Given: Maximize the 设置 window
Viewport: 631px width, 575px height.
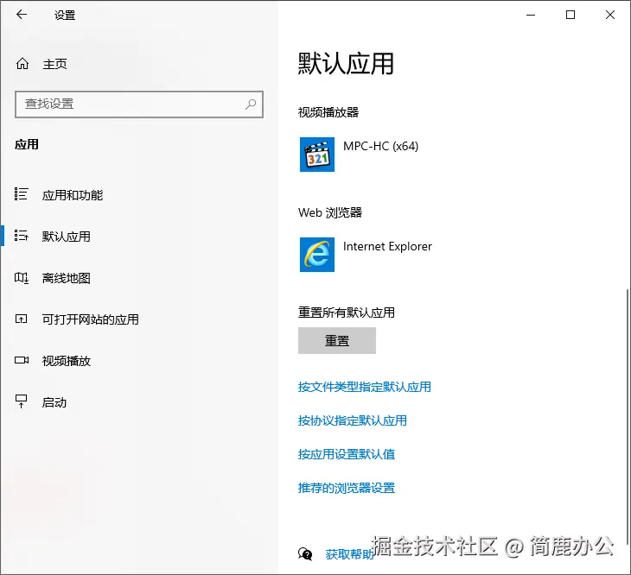Looking at the screenshot, I should (x=570, y=15).
